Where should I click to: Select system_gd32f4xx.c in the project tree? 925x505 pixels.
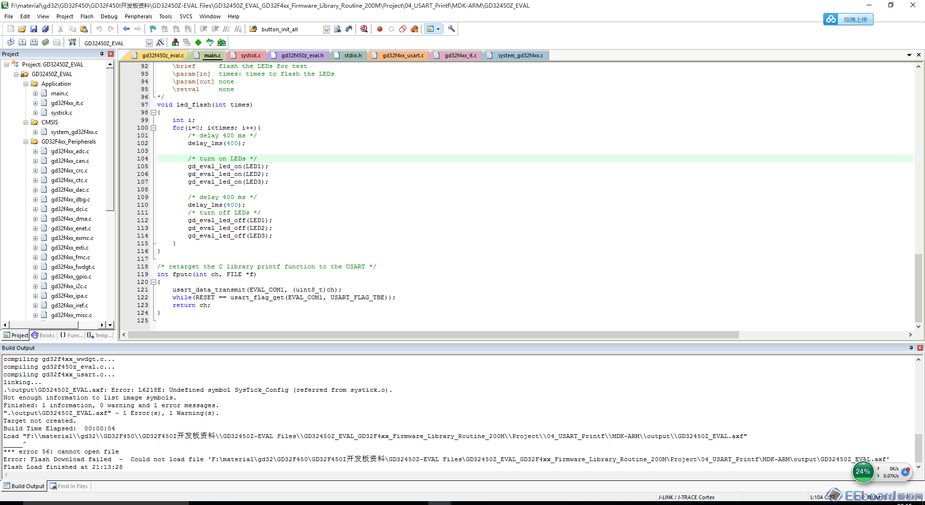(74, 132)
